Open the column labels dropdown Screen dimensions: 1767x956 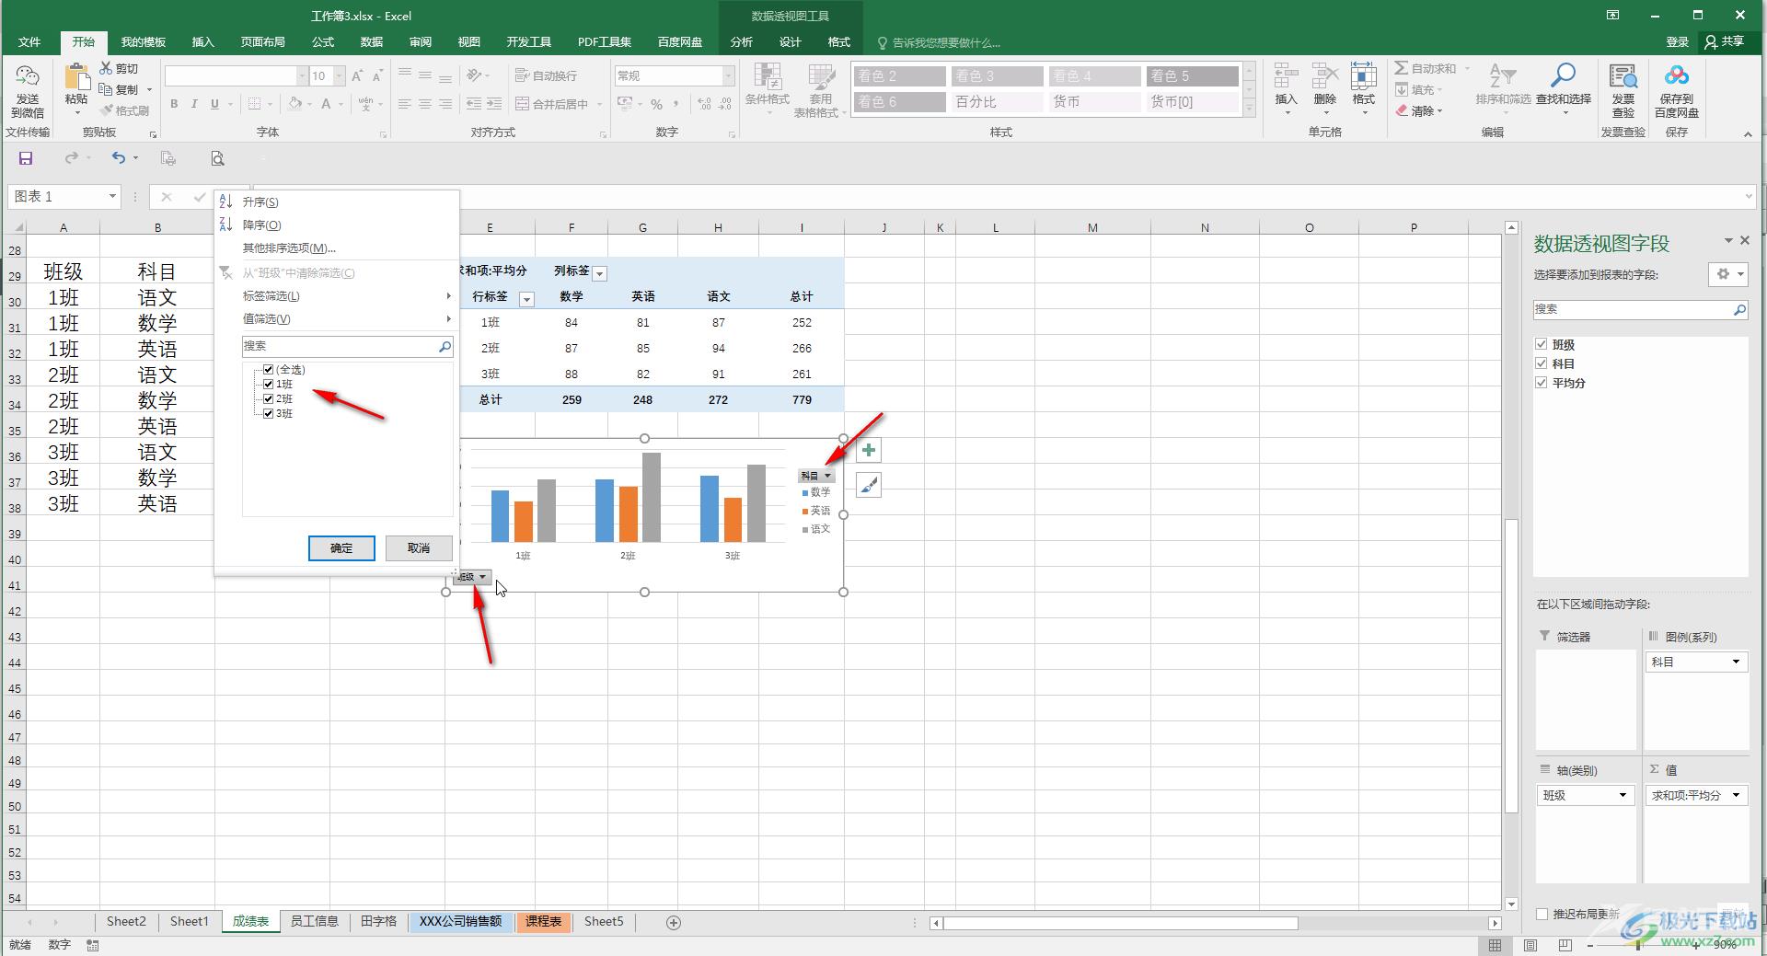pyautogui.click(x=600, y=273)
